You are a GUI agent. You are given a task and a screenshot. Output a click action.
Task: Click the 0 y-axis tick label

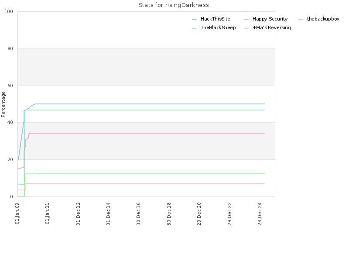click(x=12, y=196)
